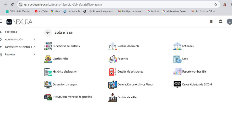Open the Parámetros del sistema module icon

(x=48, y=46)
